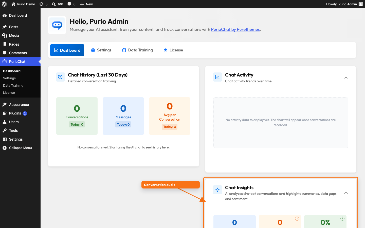This screenshot has width=365, height=228.
Task: Open the Purio Demo home icon
Action: click(13, 4)
